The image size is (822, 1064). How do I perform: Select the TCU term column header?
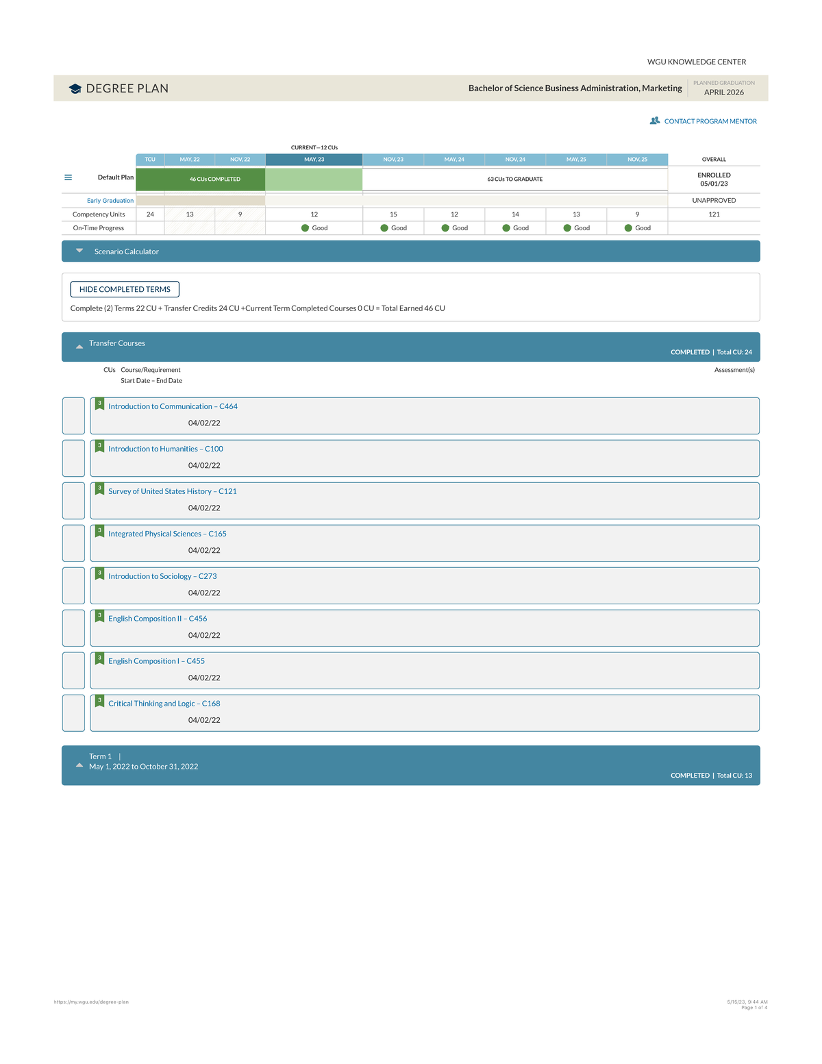click(x=150, y=160)
